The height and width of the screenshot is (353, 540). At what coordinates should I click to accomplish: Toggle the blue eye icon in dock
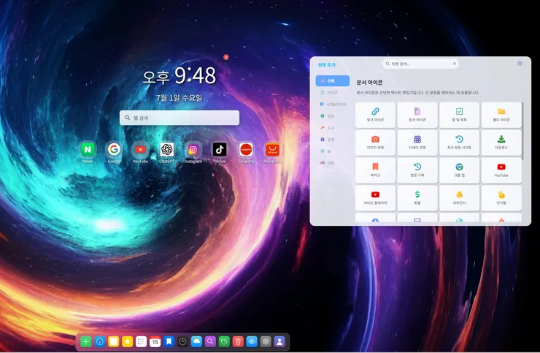coord(252,341)
